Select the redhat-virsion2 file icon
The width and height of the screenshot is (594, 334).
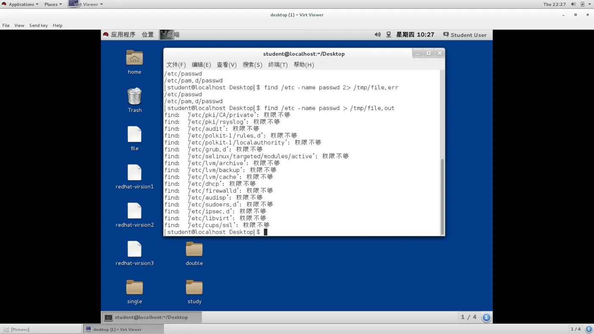coord(134,211)
